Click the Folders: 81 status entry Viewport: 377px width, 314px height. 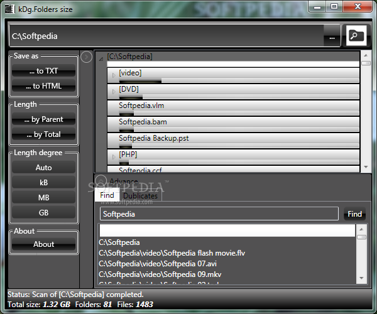click(94, 305)
